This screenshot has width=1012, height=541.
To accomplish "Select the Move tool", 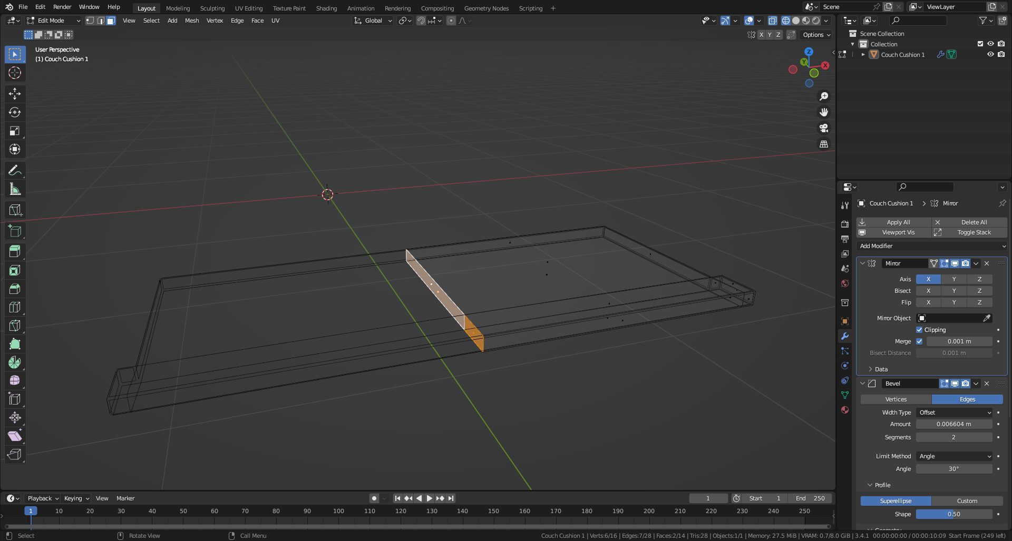I will click(15, 94).
